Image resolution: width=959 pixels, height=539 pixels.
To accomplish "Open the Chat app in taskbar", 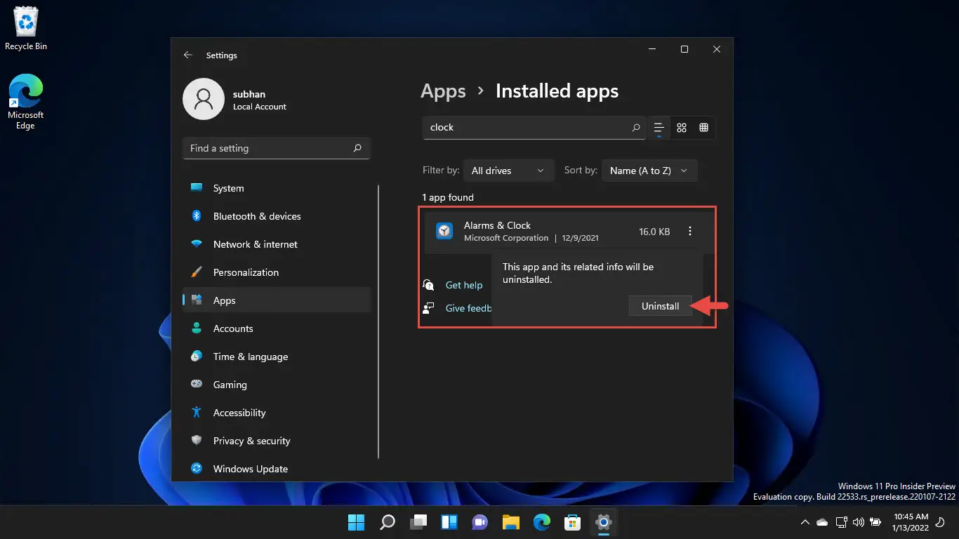I will [480, 522].
